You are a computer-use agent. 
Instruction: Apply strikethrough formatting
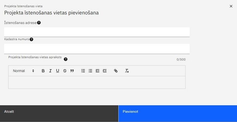tap(65, 71)
